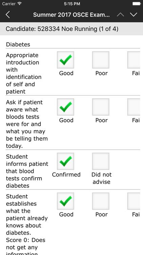Check the Fail box for appropriate introduction
Screen dimensions: 143x255
[x=134, y=60]
